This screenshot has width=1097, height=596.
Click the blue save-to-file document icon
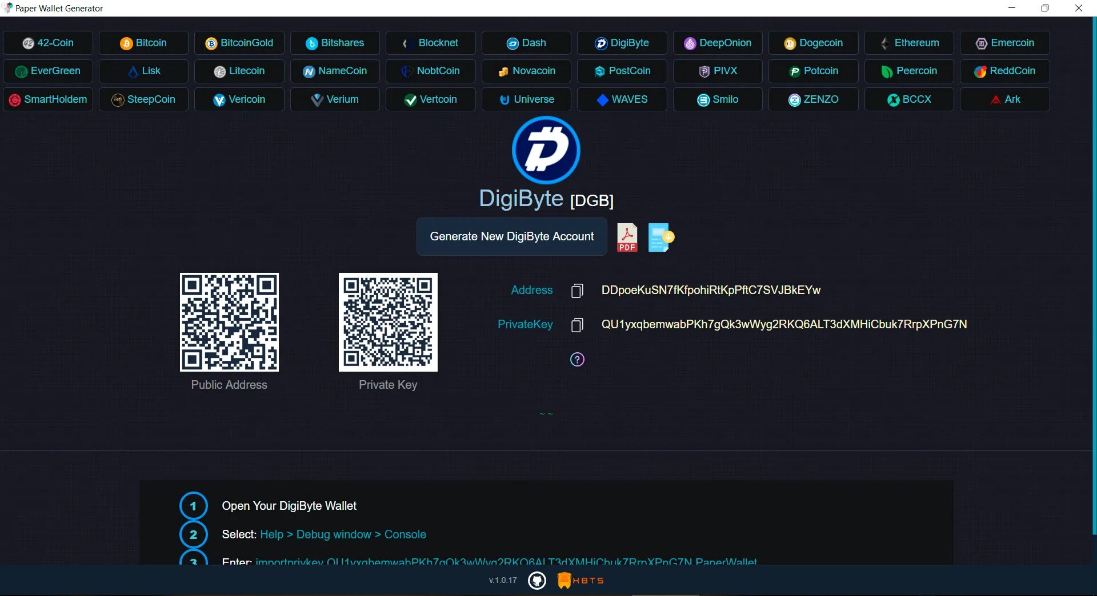pos(660,237)
